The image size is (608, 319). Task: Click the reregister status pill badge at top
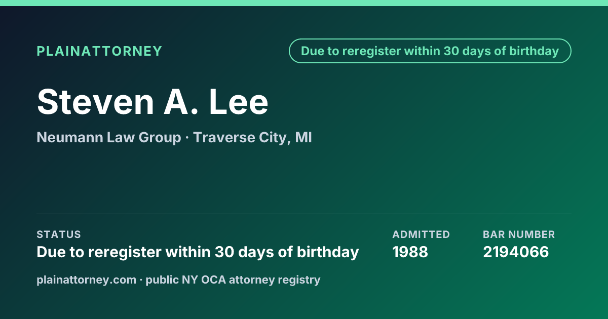(x=430, y=51)
